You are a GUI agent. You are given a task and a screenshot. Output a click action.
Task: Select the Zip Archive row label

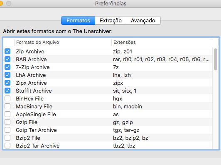click(30, 52)
